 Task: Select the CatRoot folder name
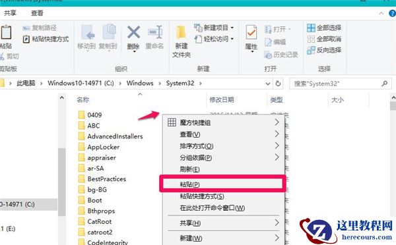click(x=99, y=221)
